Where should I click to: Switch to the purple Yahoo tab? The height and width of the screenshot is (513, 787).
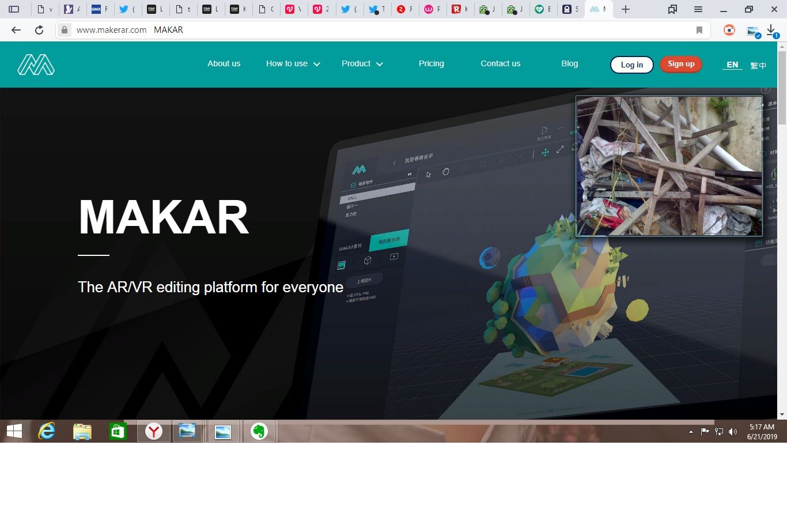pos(72,9)
